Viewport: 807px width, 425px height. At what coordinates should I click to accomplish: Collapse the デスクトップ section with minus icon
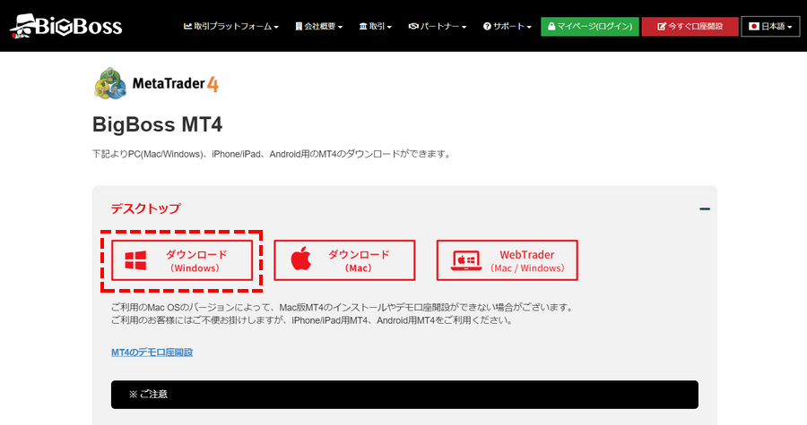[705, 208]
